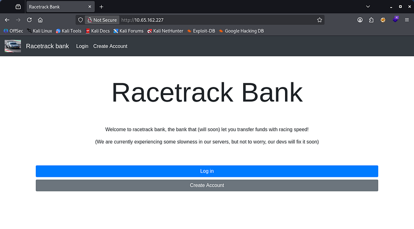Open the Kali Tools bookmark
Image resolution: width=414 pixels, height=229 pixels.
69,31
